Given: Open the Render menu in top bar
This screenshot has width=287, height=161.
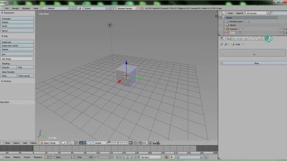Looking at the screenshot, I should [15, 8].
